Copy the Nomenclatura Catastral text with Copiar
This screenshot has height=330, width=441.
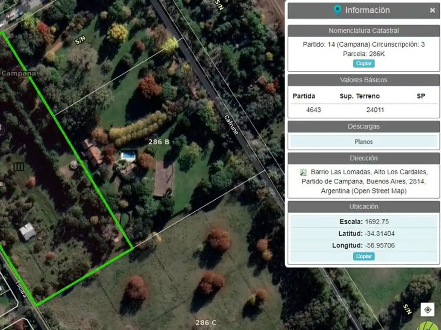pyautogui.click(x=363, y=64)
